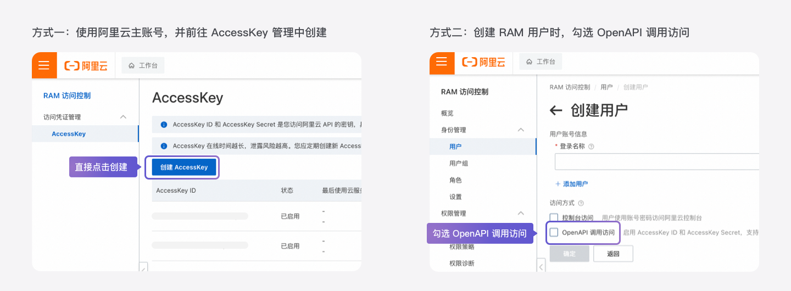Click info icon beside AccessKey 在线时间 warning

point(164,146)
